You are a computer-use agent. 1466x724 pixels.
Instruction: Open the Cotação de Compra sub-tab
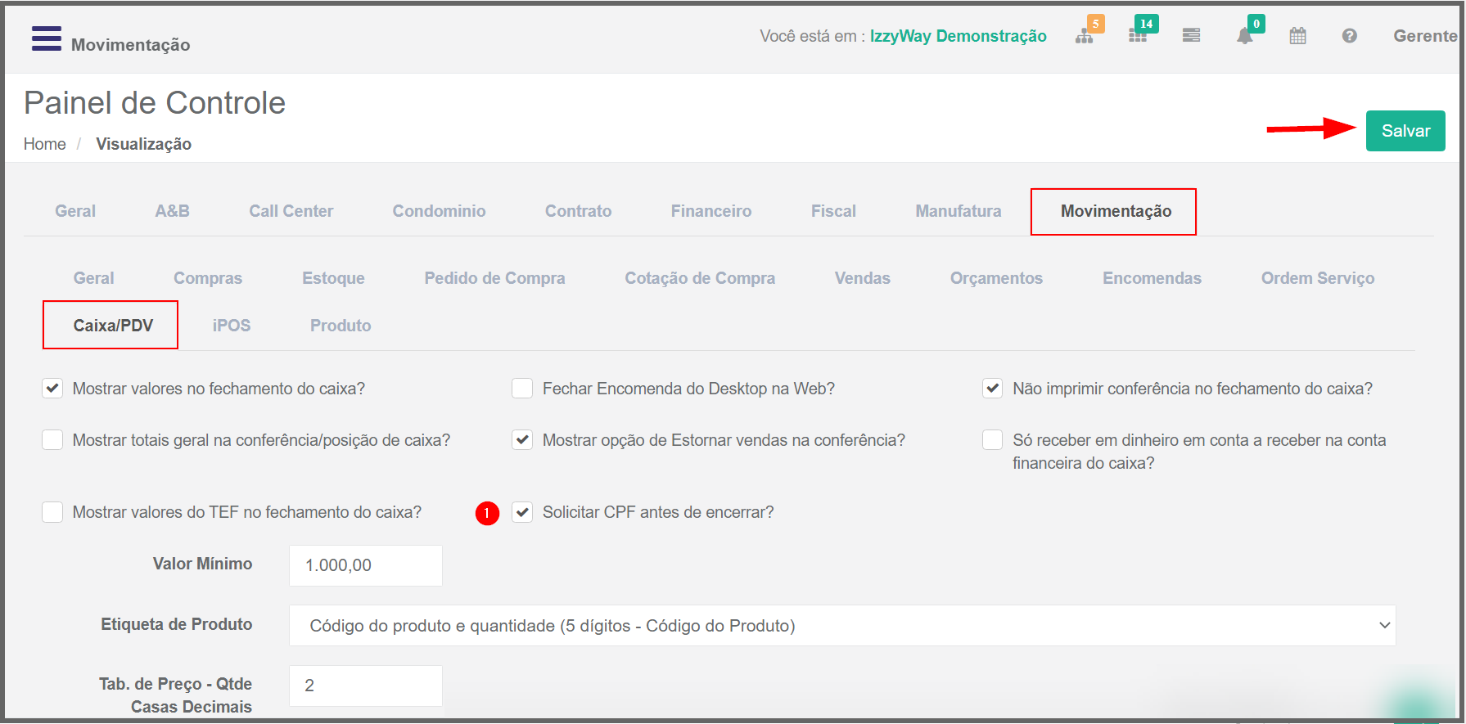[x=700, y=278]
